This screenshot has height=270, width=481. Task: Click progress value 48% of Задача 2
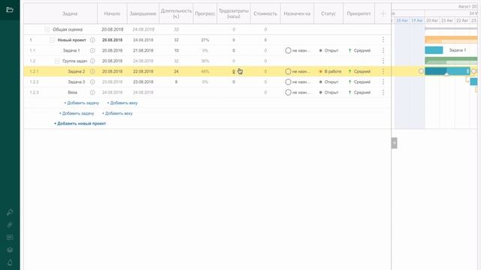(205, 71)
